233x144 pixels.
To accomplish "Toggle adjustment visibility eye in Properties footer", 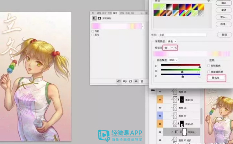I will click(136, 81).
